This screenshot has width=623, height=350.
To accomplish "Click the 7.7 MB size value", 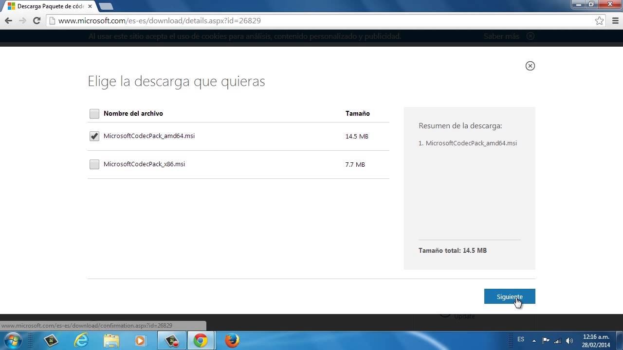I will point(355,165).
